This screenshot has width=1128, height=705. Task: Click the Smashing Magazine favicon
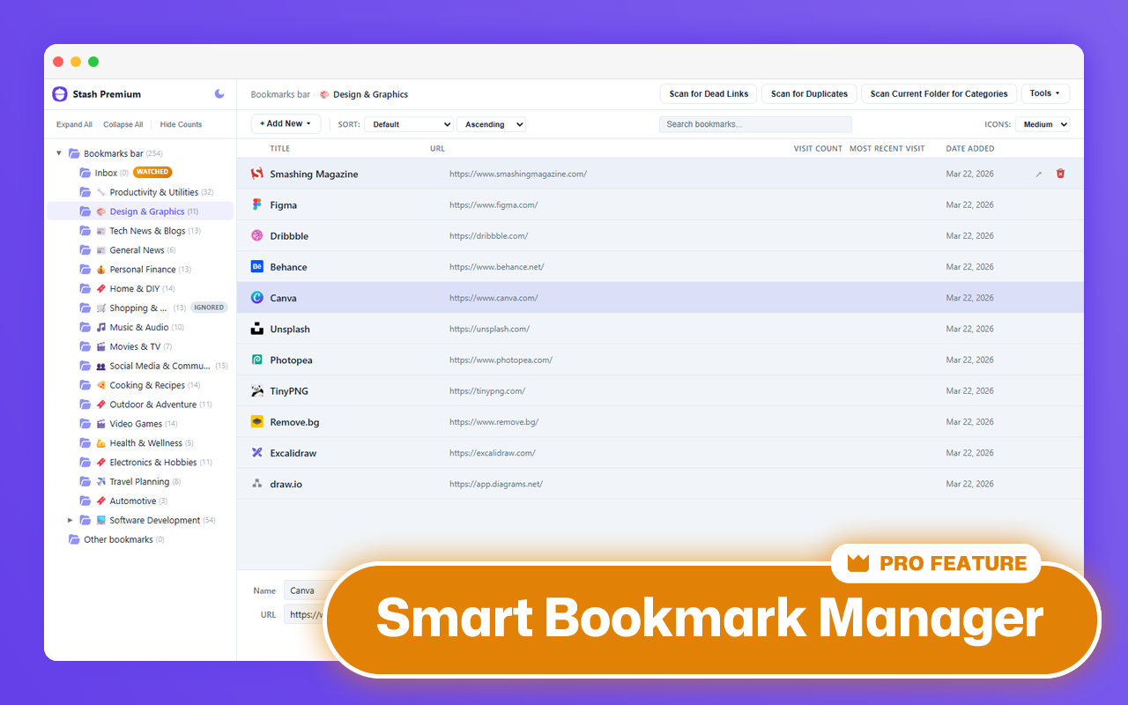(x=257, y=174)
